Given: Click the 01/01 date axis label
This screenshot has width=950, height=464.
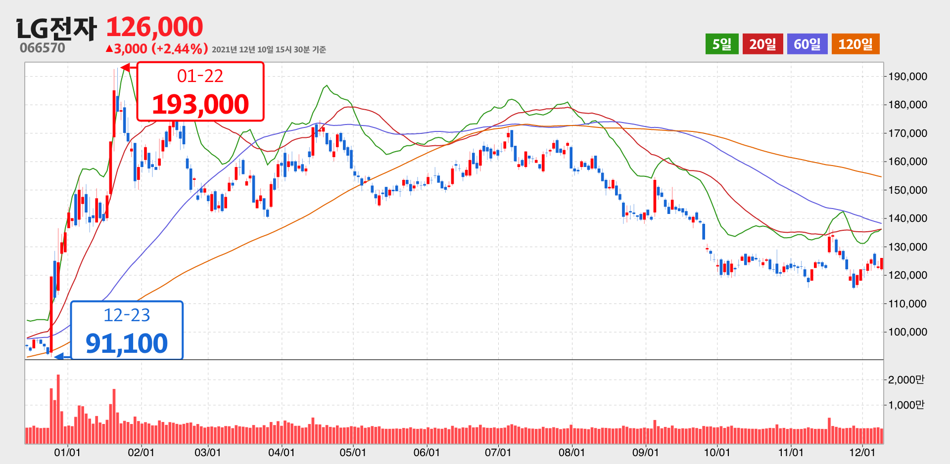Looking at the screenshot, I should 67,453.
